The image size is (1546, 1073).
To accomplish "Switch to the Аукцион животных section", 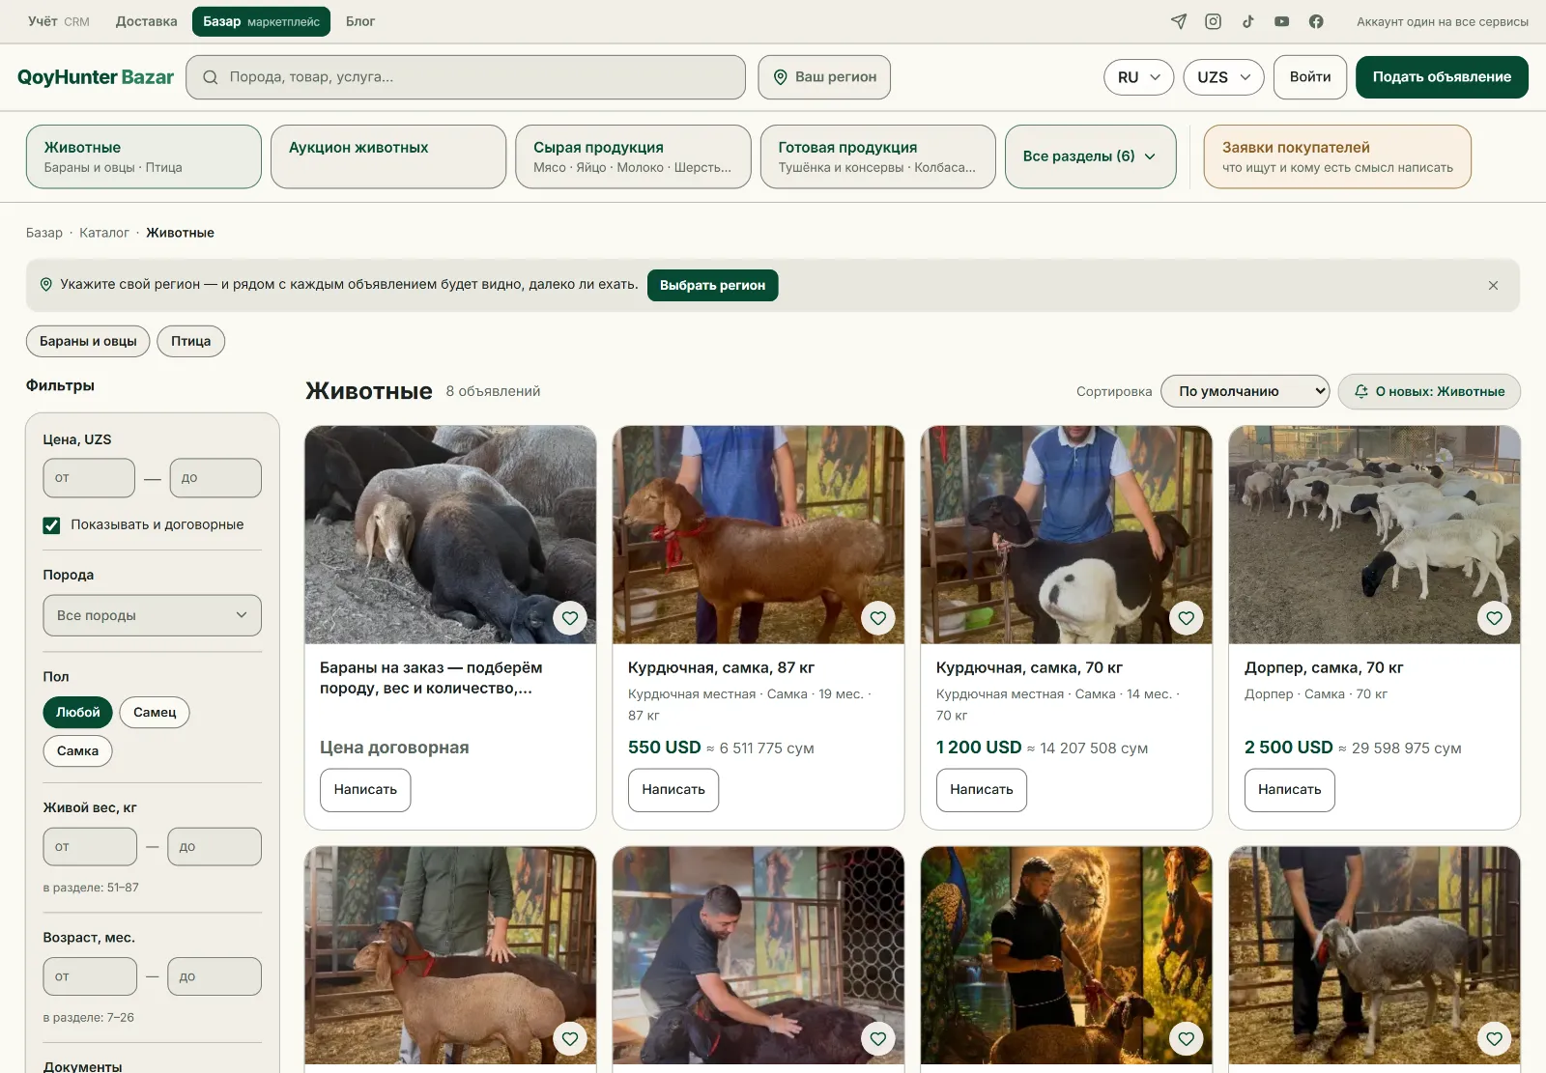I will tap(388, 156).
